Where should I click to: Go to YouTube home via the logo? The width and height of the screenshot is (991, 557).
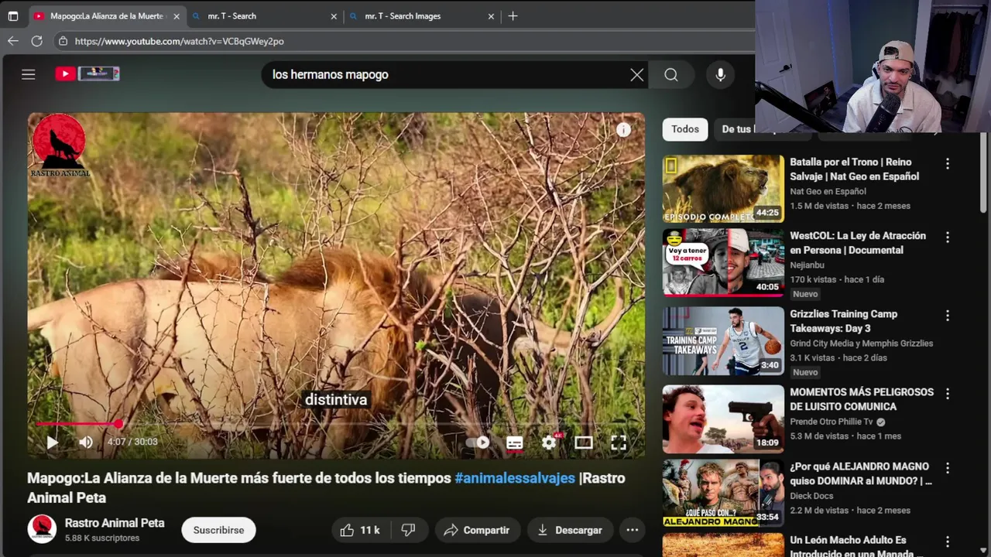[87, 73]
